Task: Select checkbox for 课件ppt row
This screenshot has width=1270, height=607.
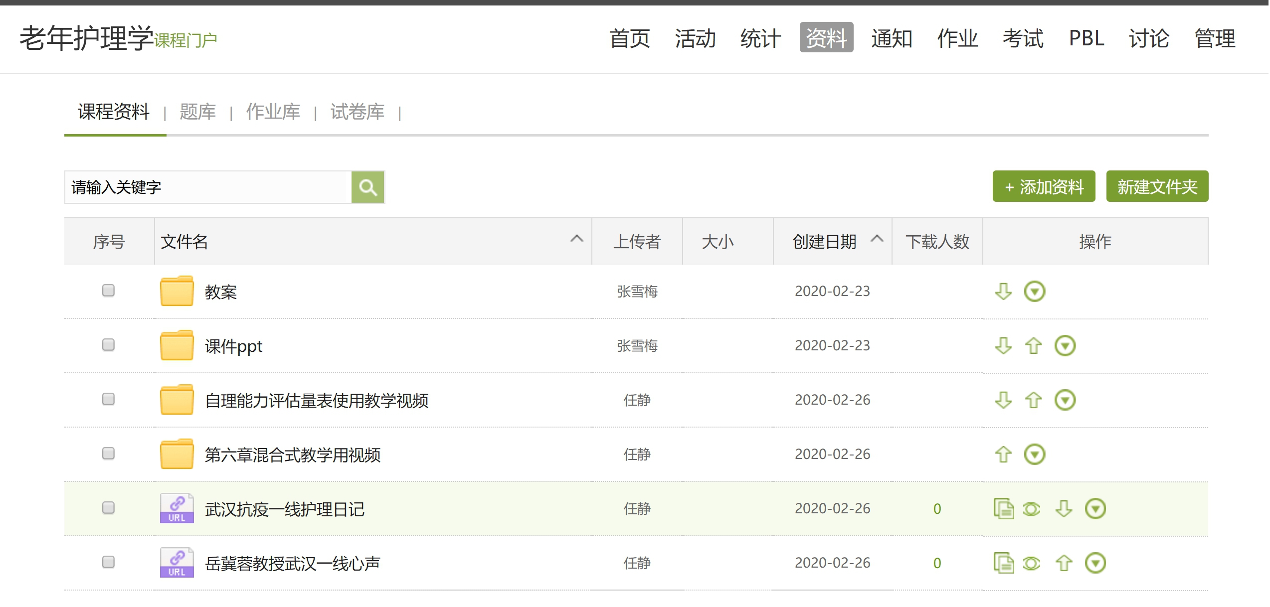Action: [x=108, y=345]
